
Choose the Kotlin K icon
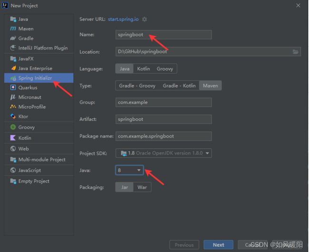point(13,138)
